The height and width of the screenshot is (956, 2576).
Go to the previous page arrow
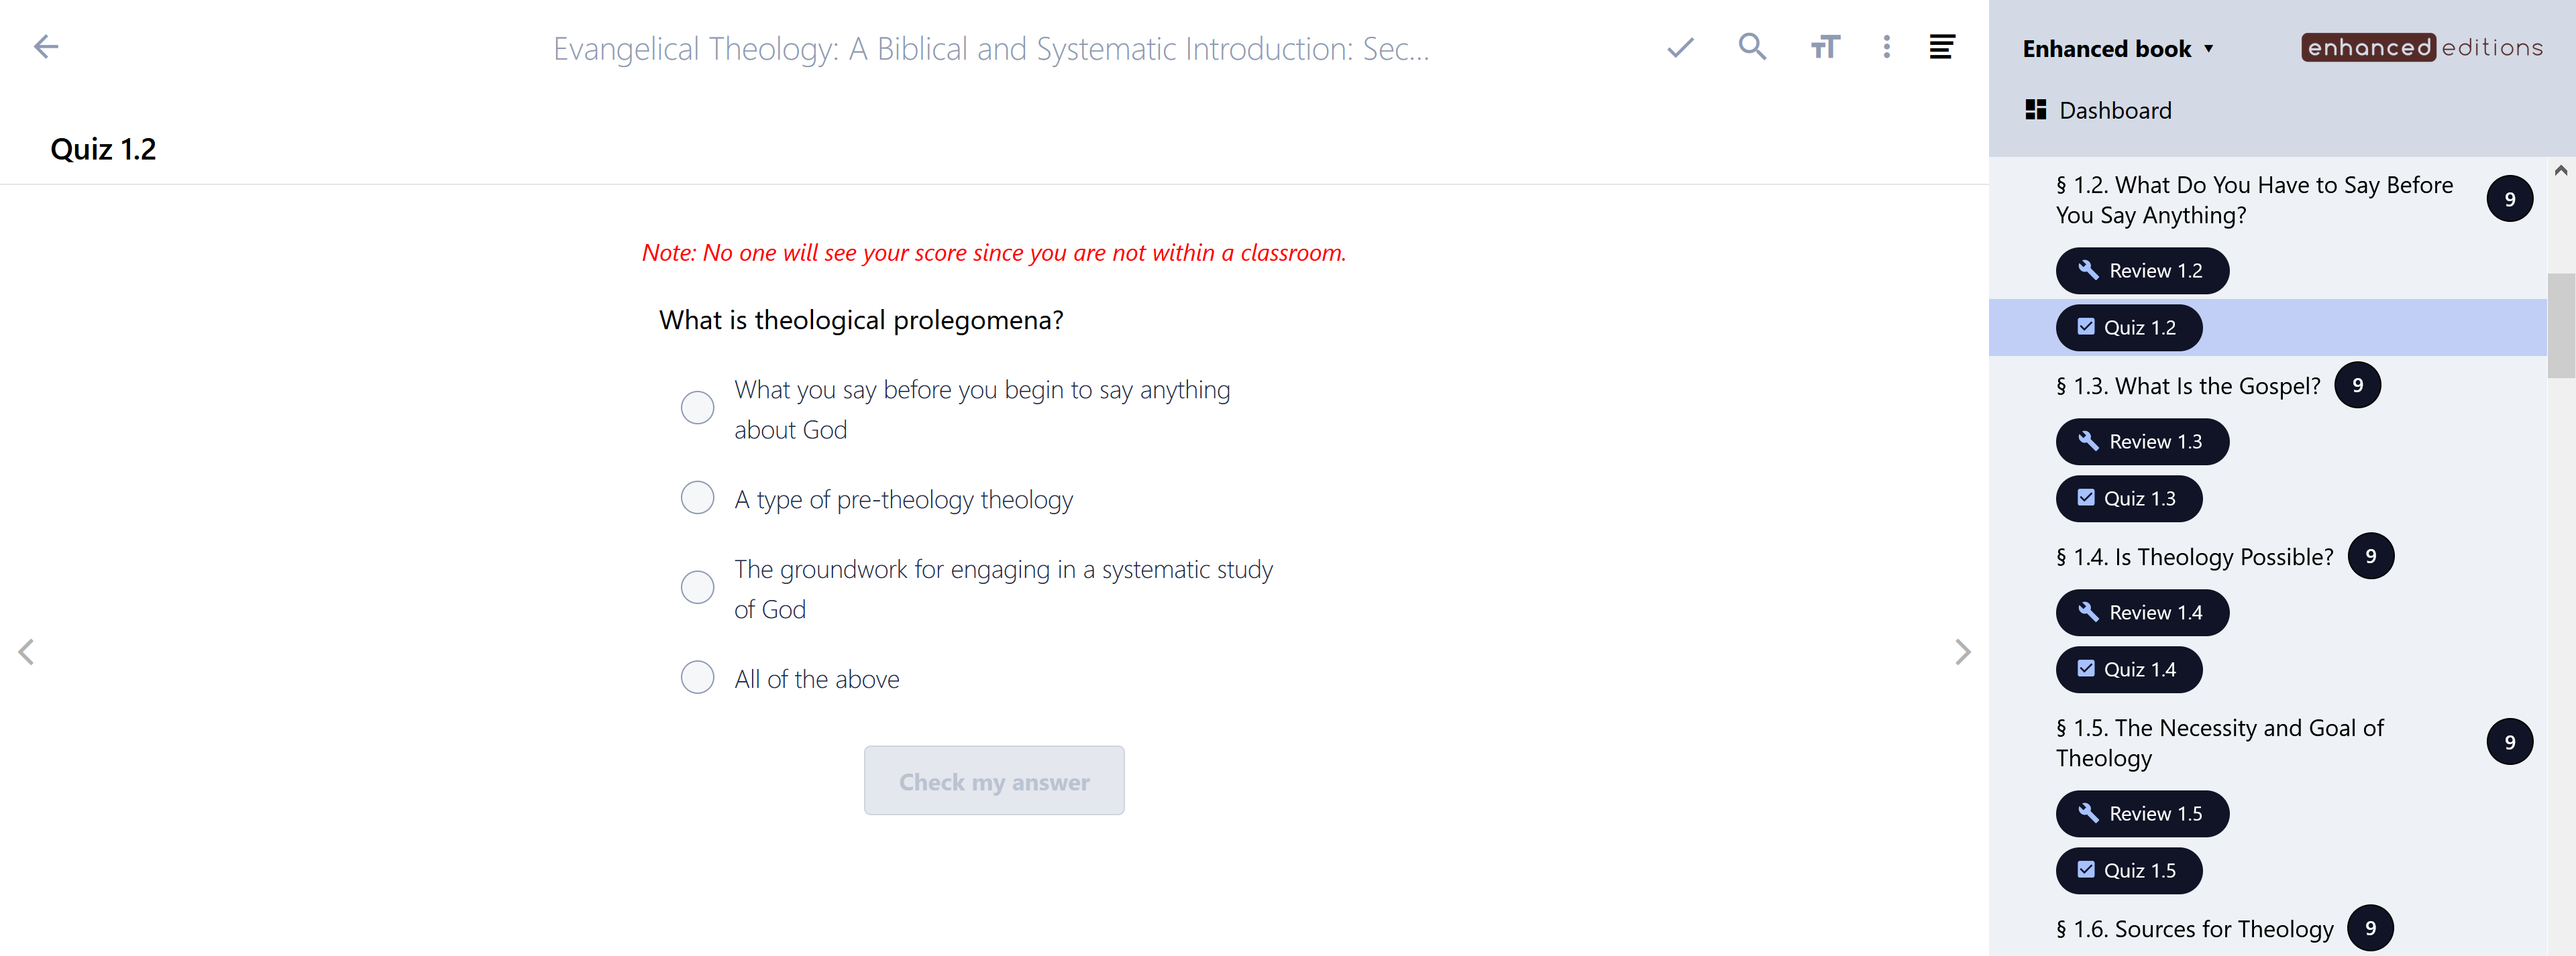27,652
